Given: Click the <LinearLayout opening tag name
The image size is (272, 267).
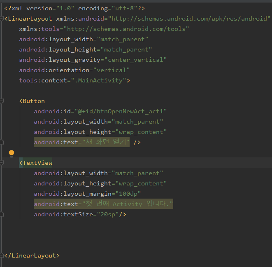Looking at the screenshot, I should (x=28, y=19).
